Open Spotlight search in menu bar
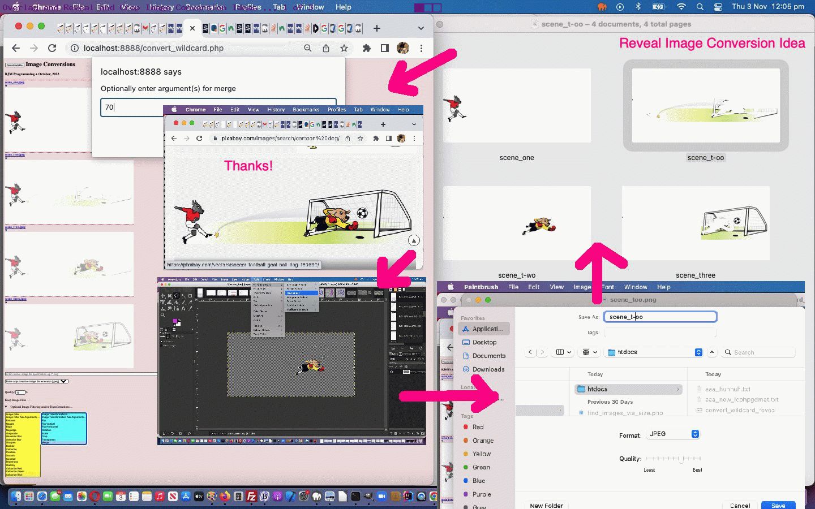This screenshot has height=509, width=815. click(x=700, y=7)
